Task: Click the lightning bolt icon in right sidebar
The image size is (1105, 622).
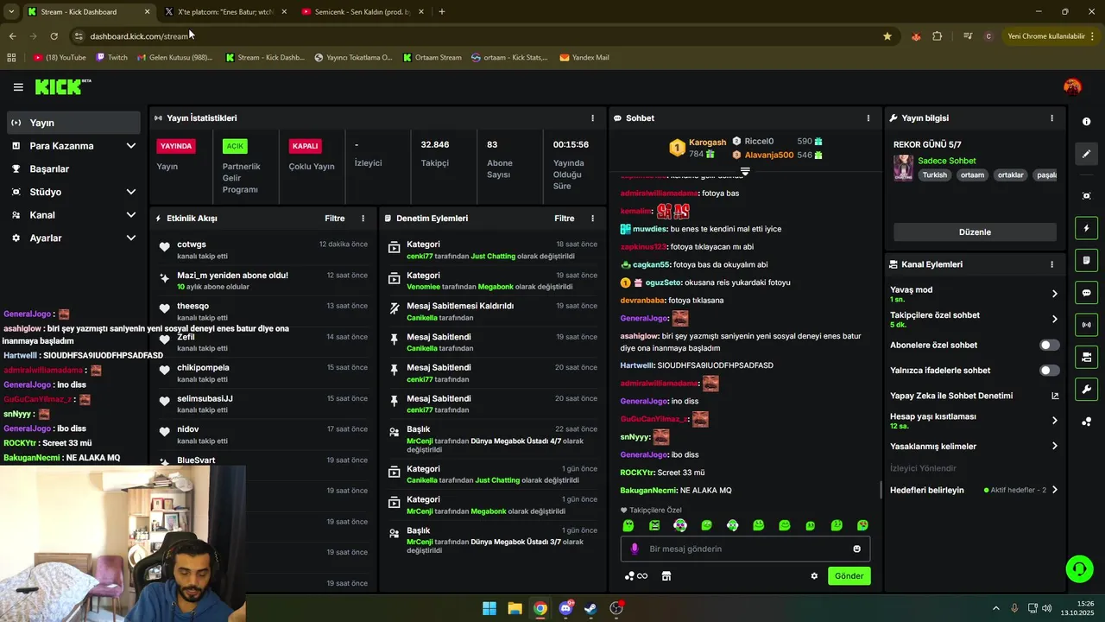Action: click(x=1087, y=228)
